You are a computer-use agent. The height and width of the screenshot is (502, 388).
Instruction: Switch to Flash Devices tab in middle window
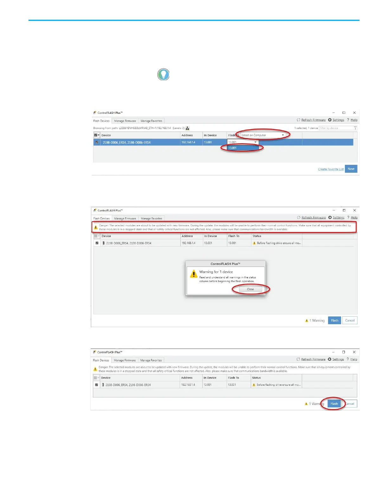coord(101,218)
